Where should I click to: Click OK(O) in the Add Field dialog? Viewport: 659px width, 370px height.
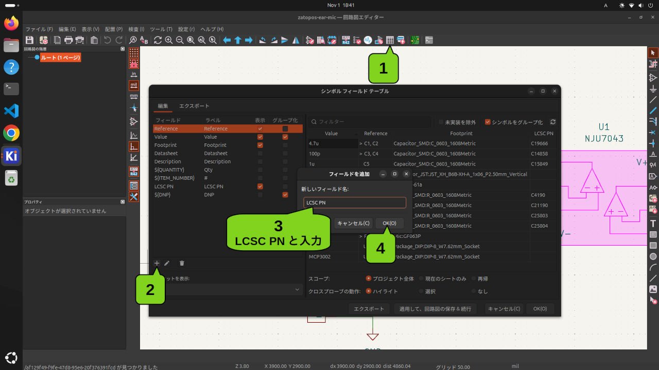pyautogui.click(x=389, y=223)
